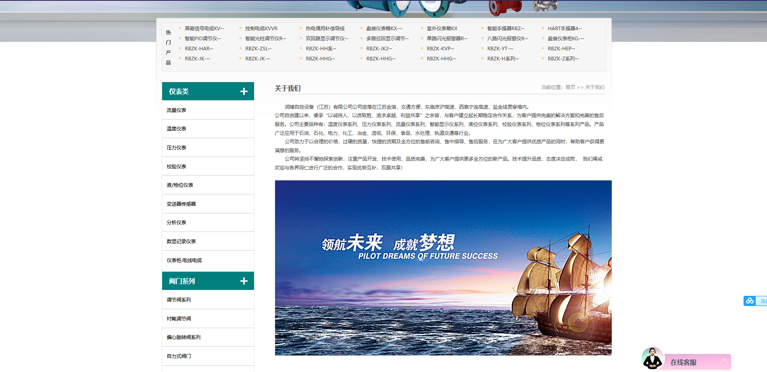The image size is (767, 372).
Task: Go to 调节阀系列 category
Action: pos(179,300)
